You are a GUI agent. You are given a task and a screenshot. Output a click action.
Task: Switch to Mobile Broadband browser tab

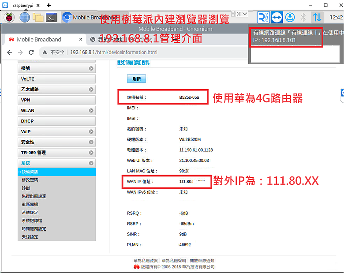(x=45, y=40)
